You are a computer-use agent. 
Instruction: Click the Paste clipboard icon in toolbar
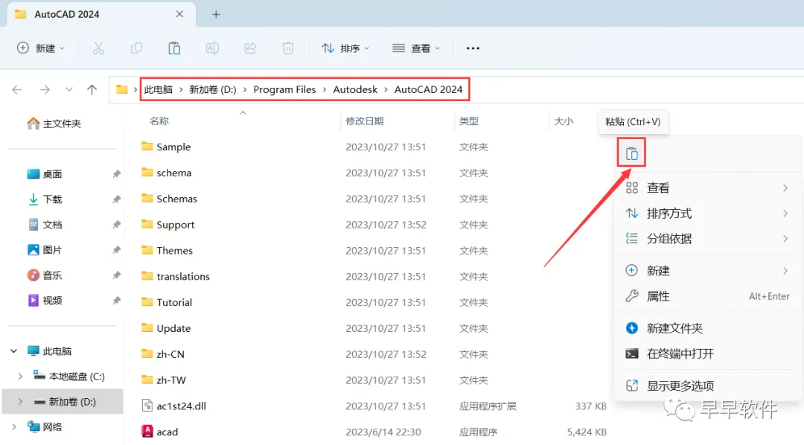[x=174, y=48]
